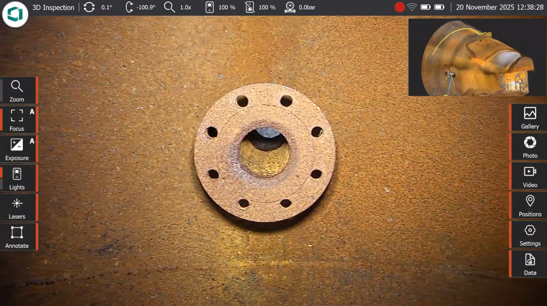Open the Data panel
Image resolution: width=547 pixels, height=306 pixels.
pos(528,264)
